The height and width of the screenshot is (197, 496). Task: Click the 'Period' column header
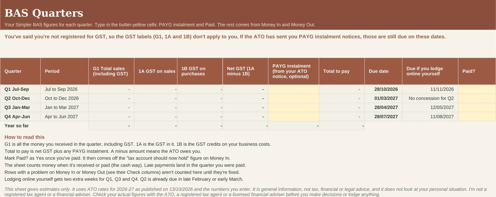click(64, 71)
